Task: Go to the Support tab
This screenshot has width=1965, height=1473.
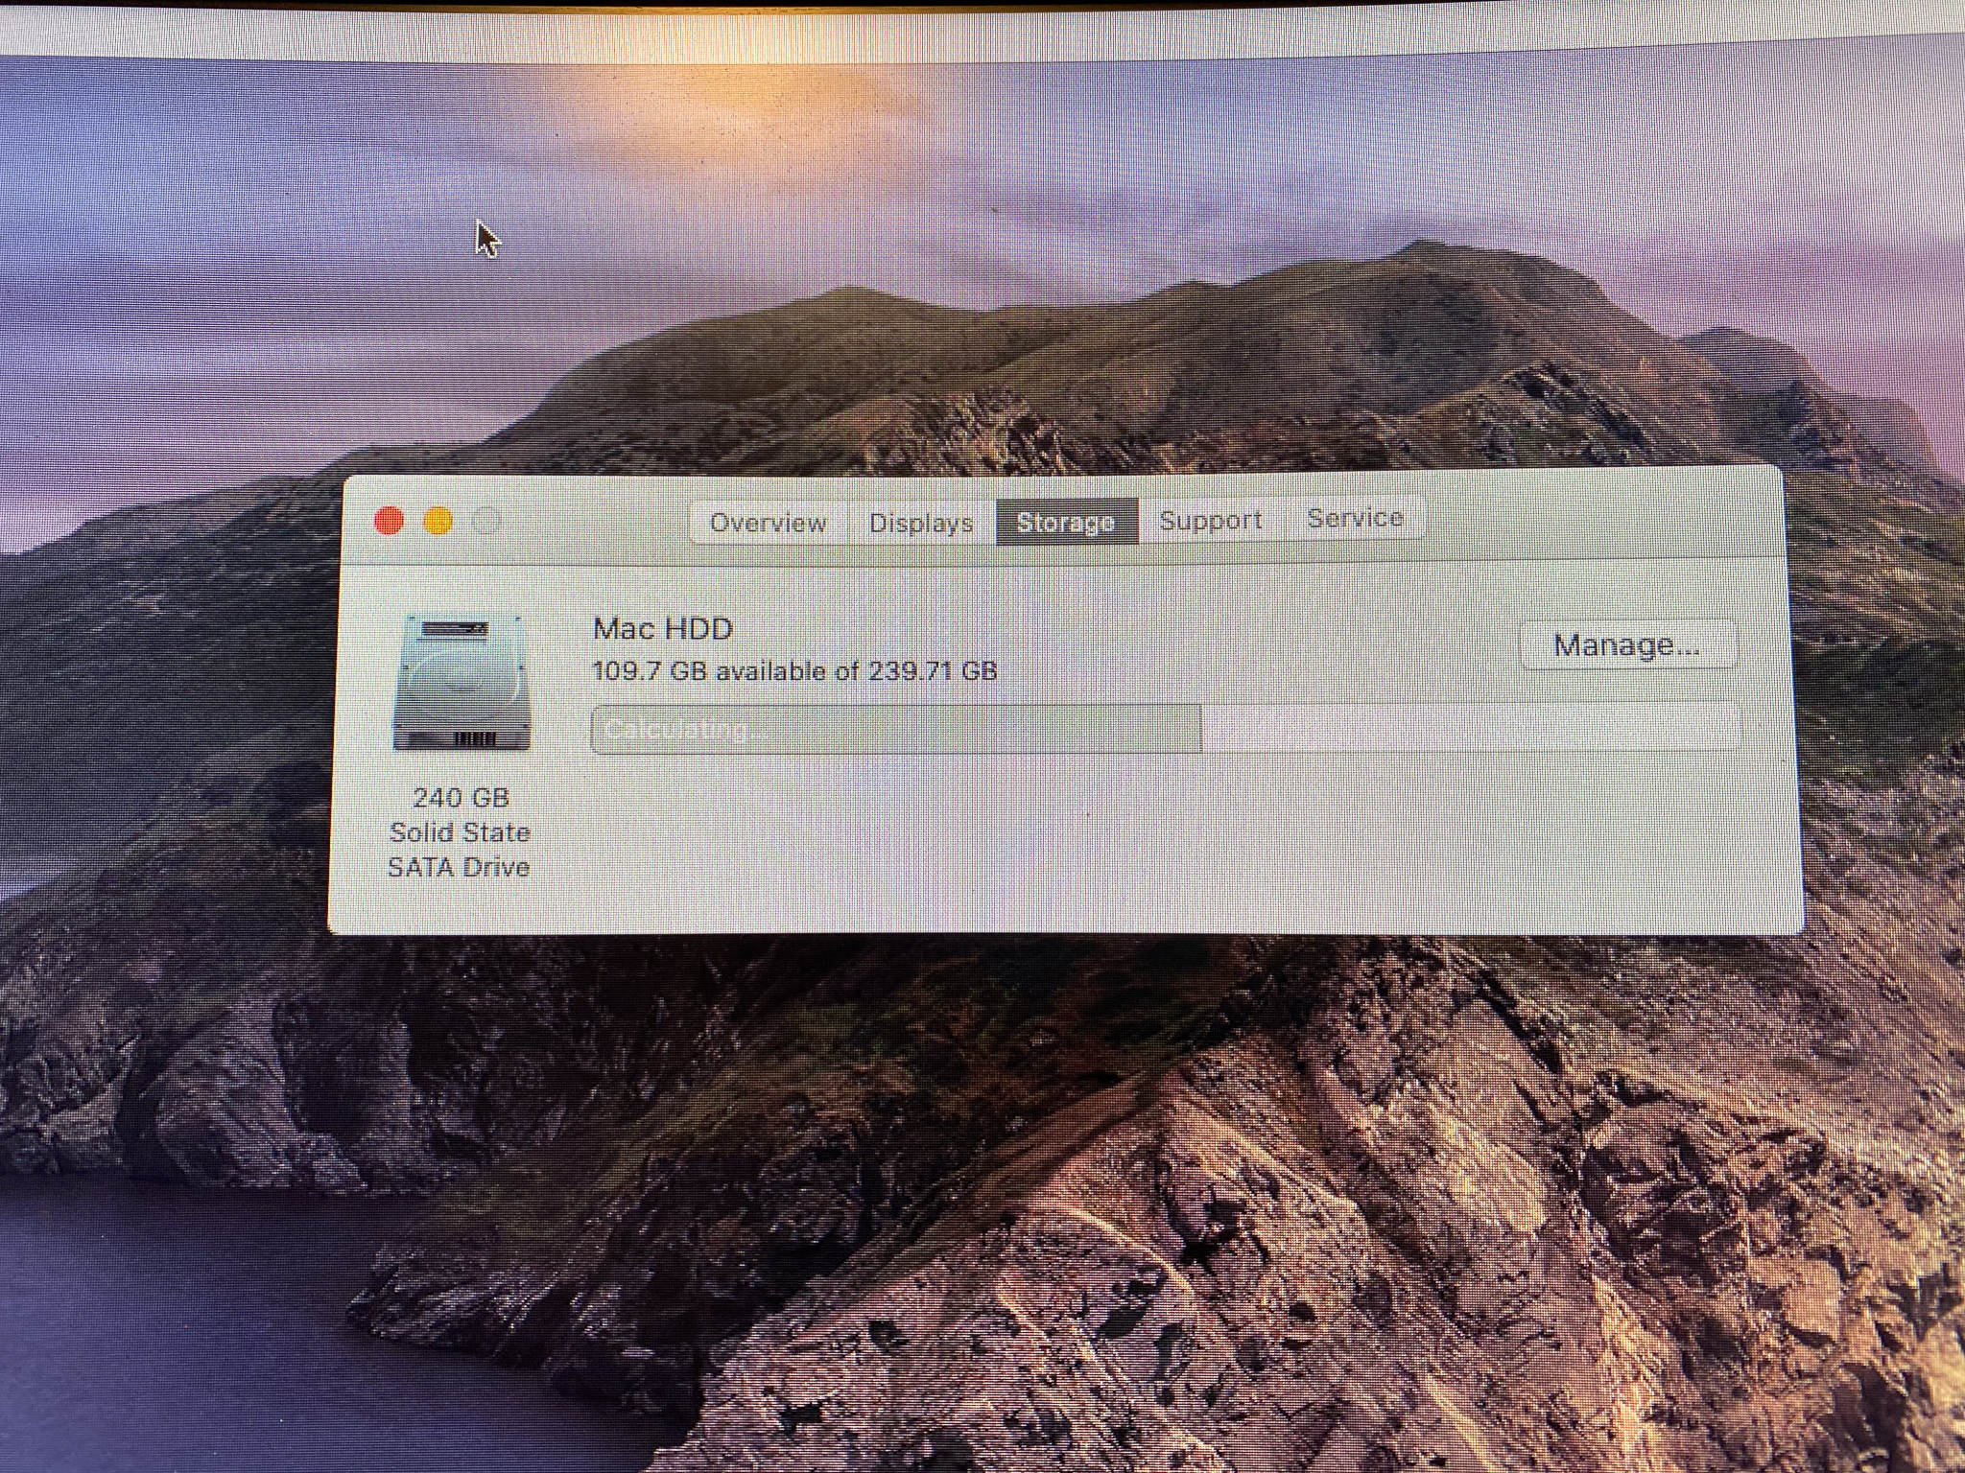Action: click(1211, 520)
